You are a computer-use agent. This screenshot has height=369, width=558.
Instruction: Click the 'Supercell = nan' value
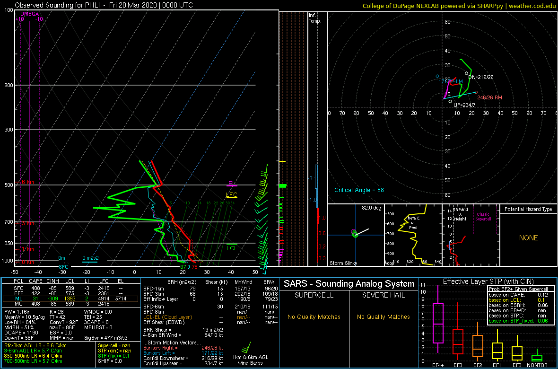click(x=115, y=346)
